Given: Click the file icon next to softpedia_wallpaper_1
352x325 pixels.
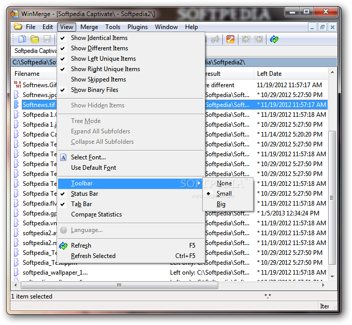Looking at the screenshot, I should point(16,272).
